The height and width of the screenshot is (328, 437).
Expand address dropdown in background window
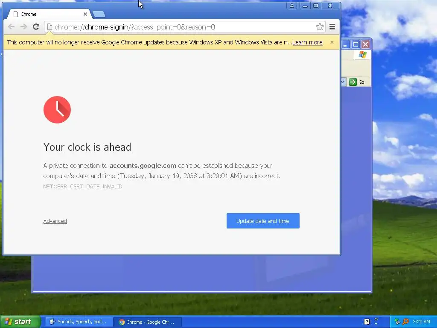[343, 82]
